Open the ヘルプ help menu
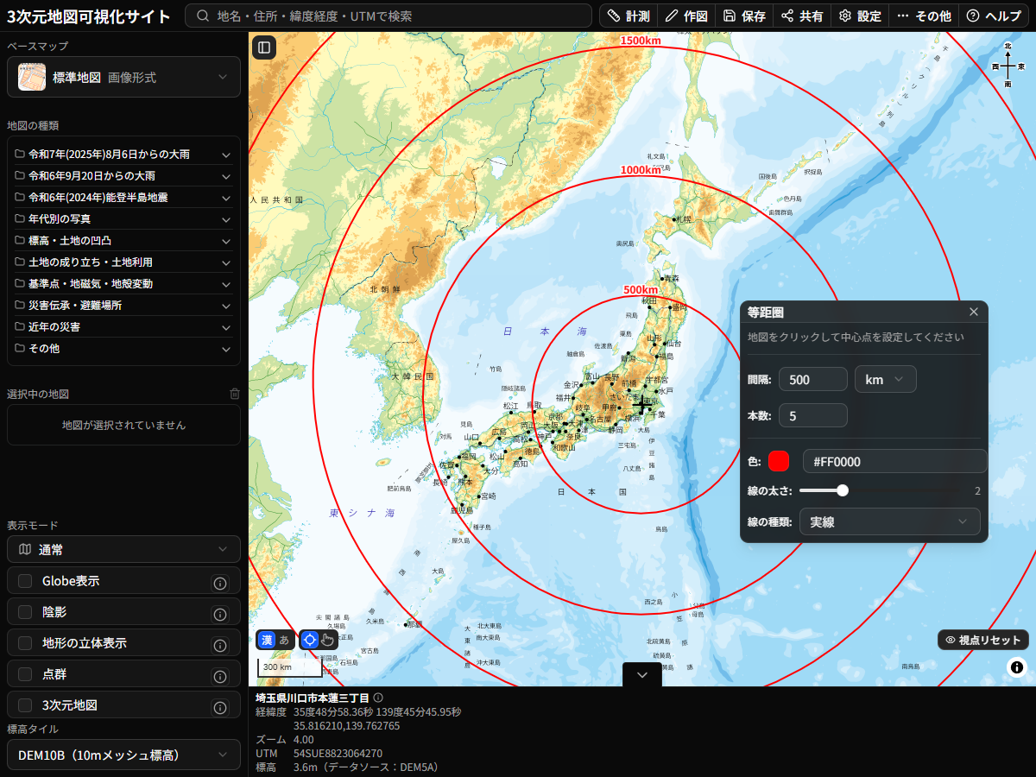1036x777 pixels. click(x=994, y=16)
